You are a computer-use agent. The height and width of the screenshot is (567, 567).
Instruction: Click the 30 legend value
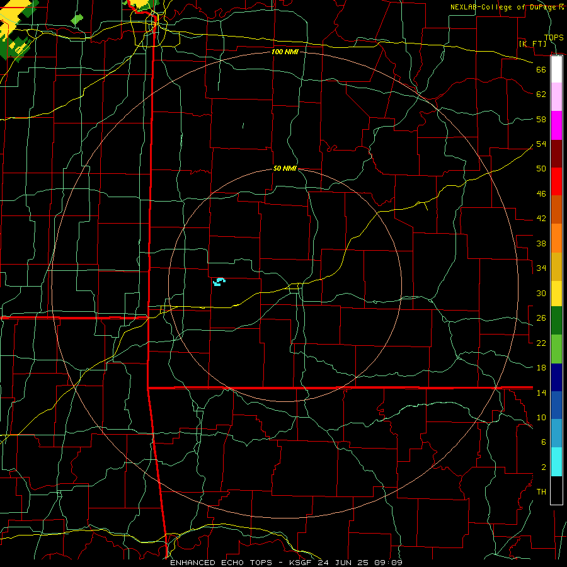541,293
